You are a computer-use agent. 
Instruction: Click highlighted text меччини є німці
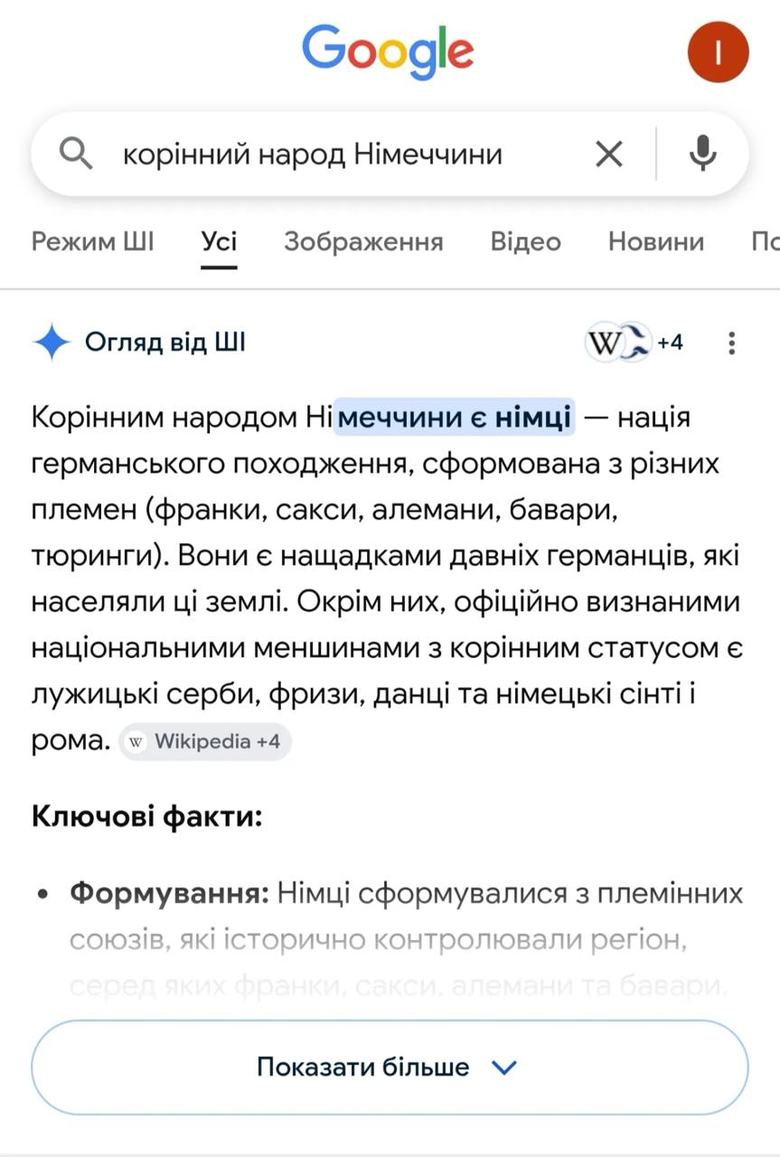[454, 418]
